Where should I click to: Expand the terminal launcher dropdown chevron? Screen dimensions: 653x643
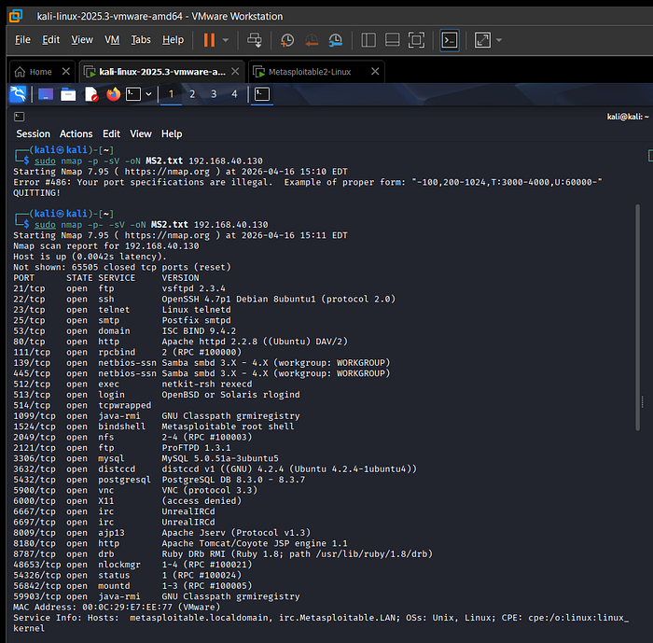pos(148,94)
